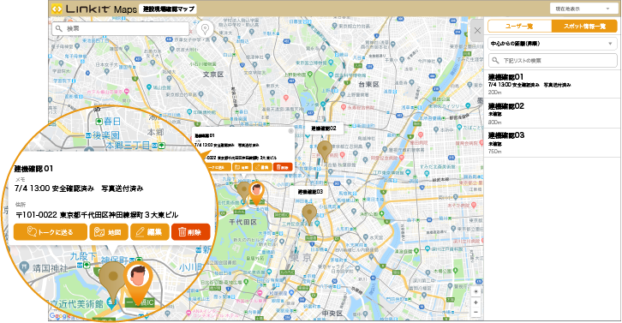
Task: Focus the 検索 map search field
Action: (120, 28)
